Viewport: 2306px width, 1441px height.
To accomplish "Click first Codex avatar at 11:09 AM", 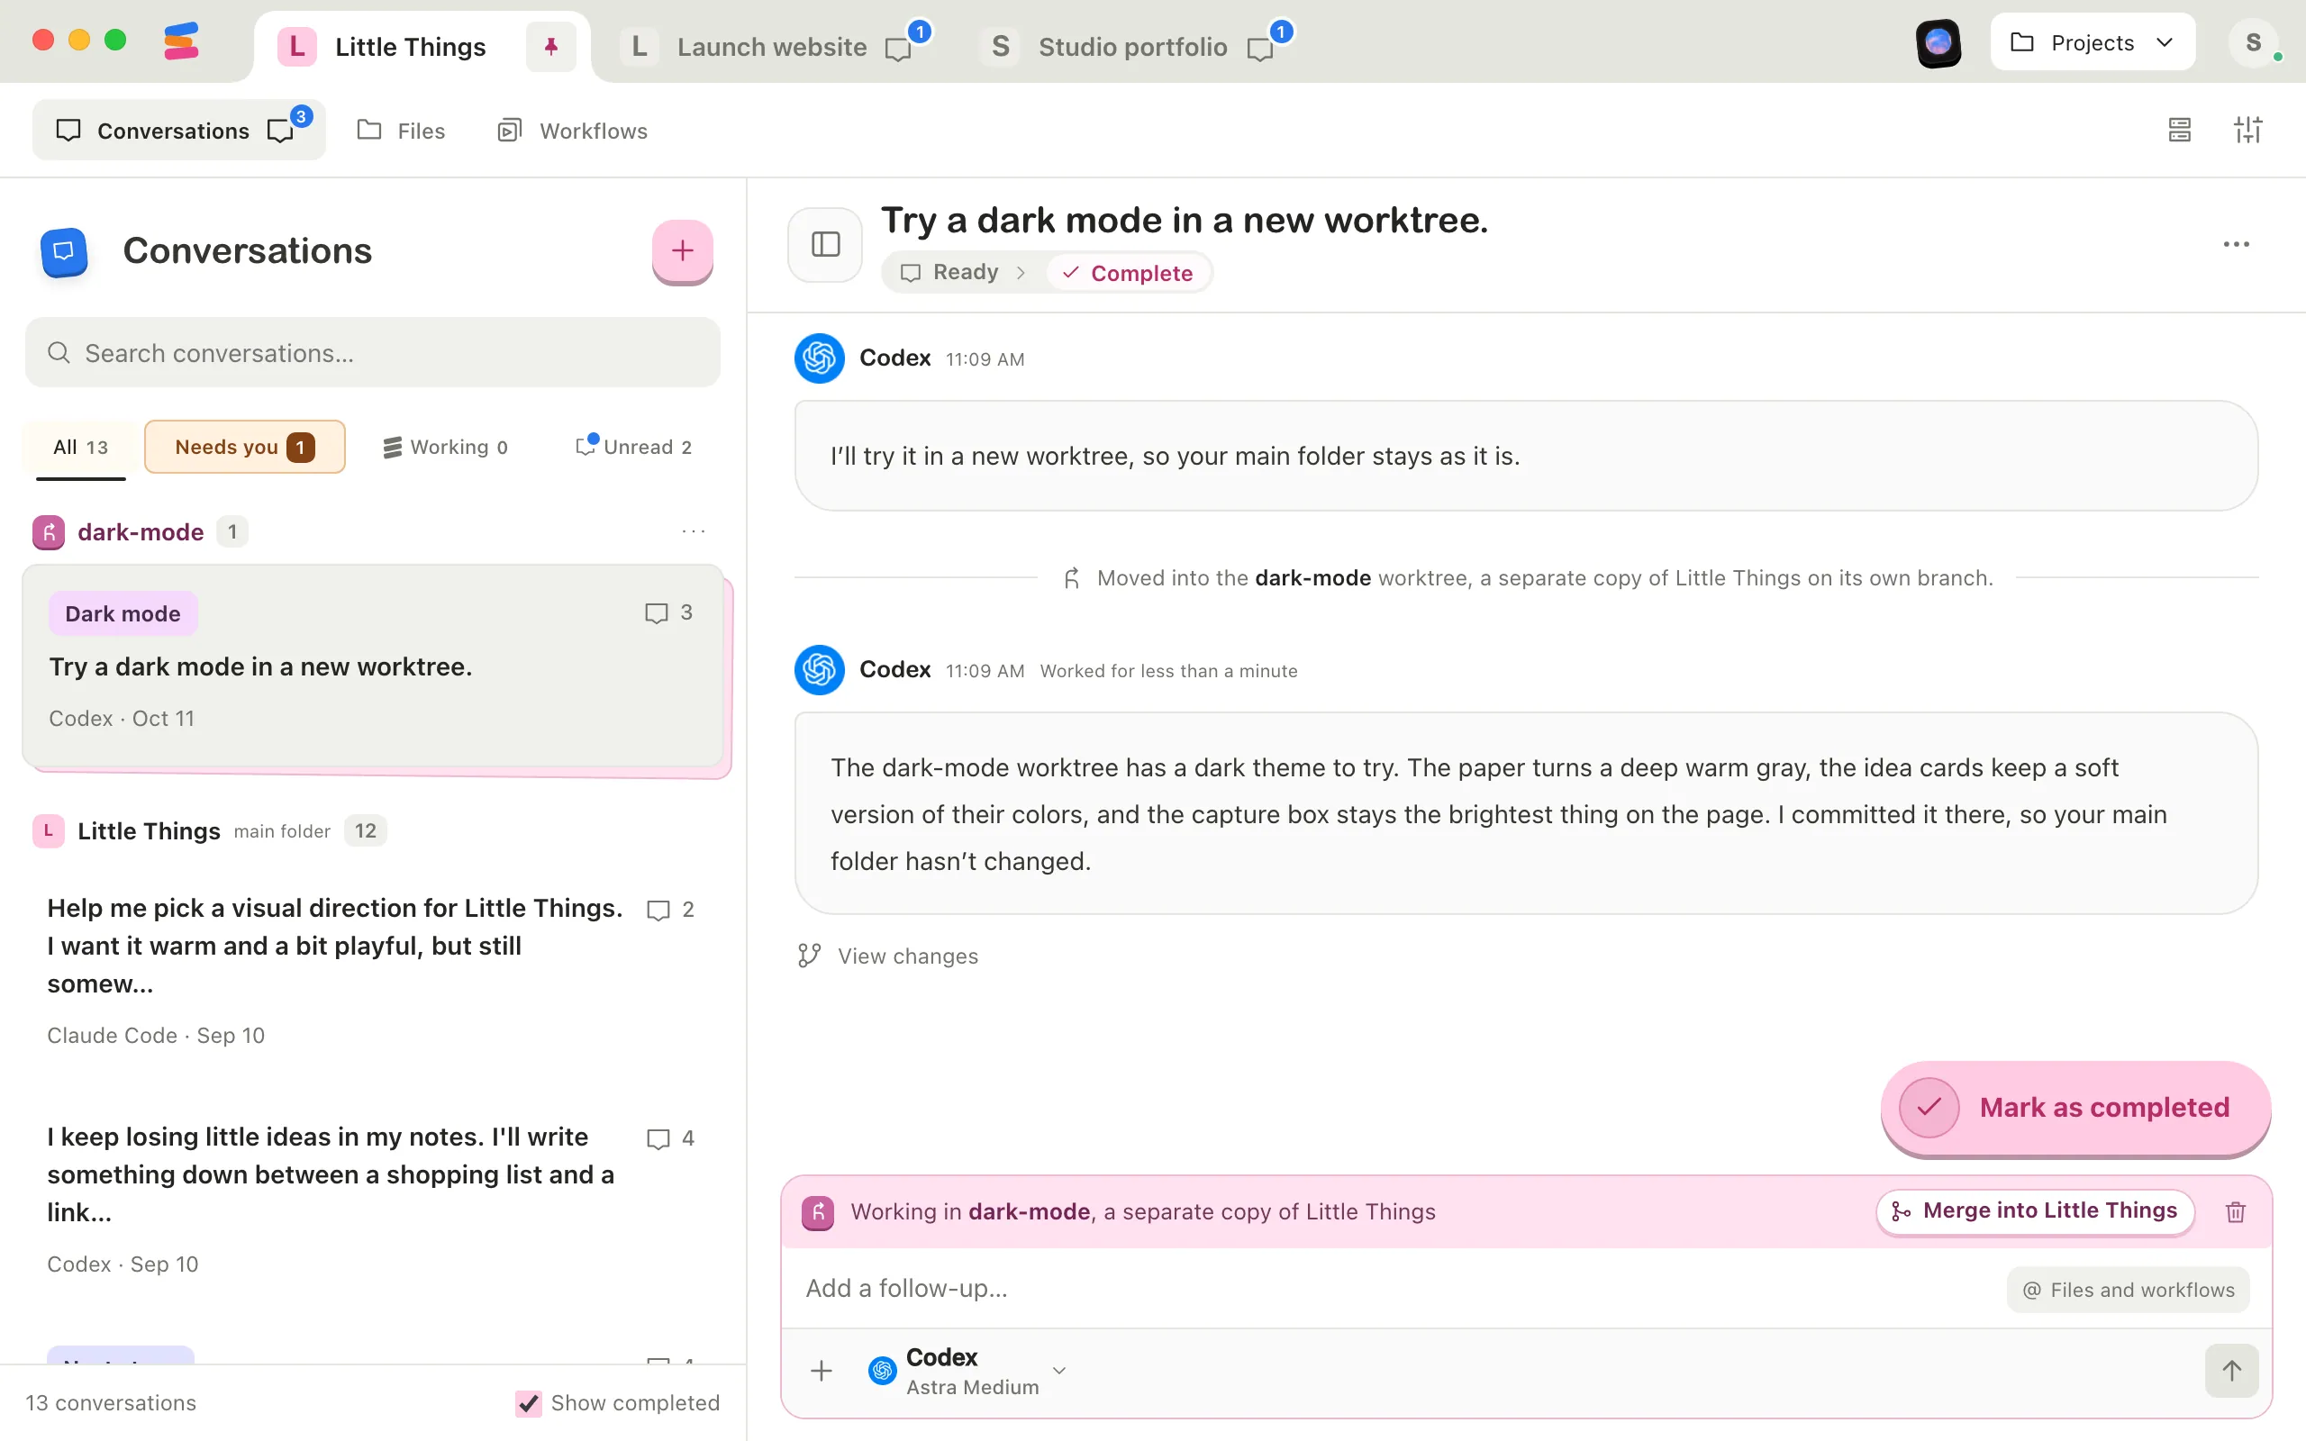I will click(x=820, y=358).
